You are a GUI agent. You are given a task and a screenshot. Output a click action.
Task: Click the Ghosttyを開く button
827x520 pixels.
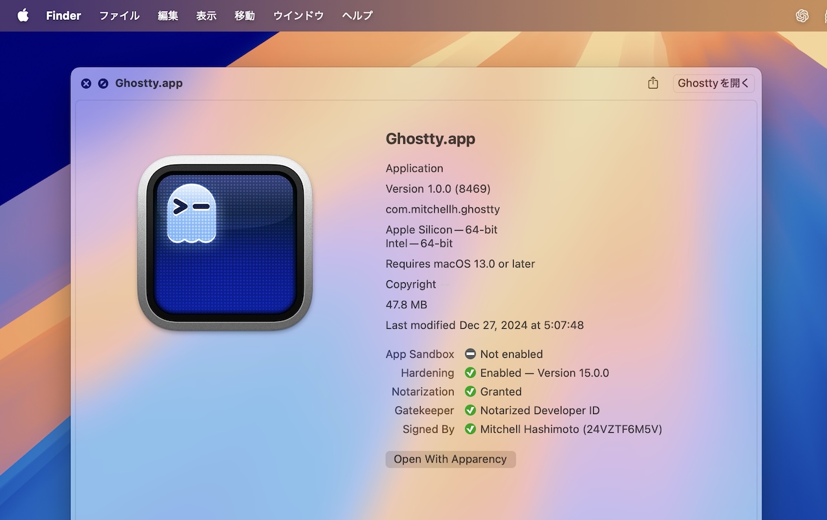(x=714, y=83)
